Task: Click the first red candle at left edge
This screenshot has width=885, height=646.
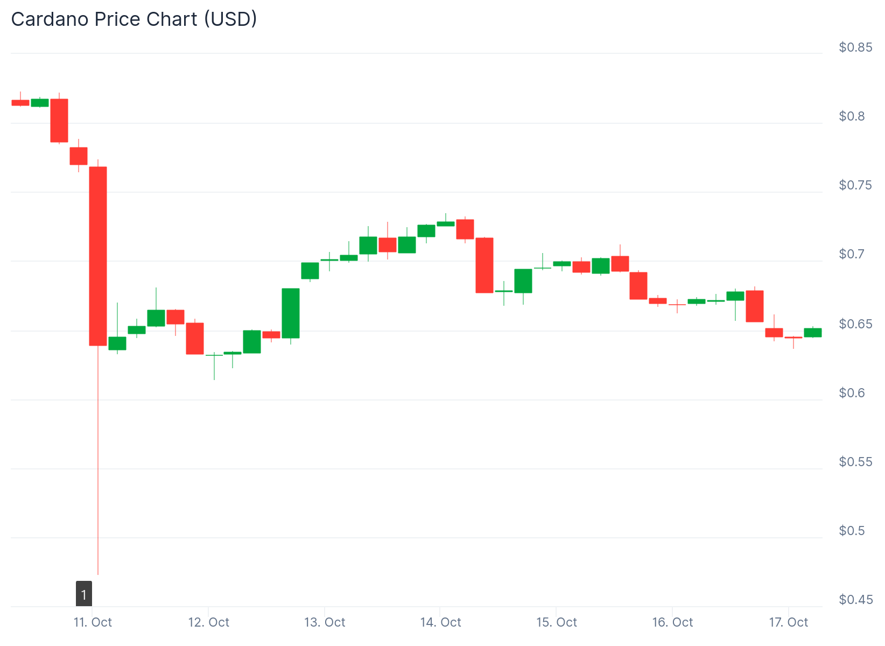Action: 20,102
